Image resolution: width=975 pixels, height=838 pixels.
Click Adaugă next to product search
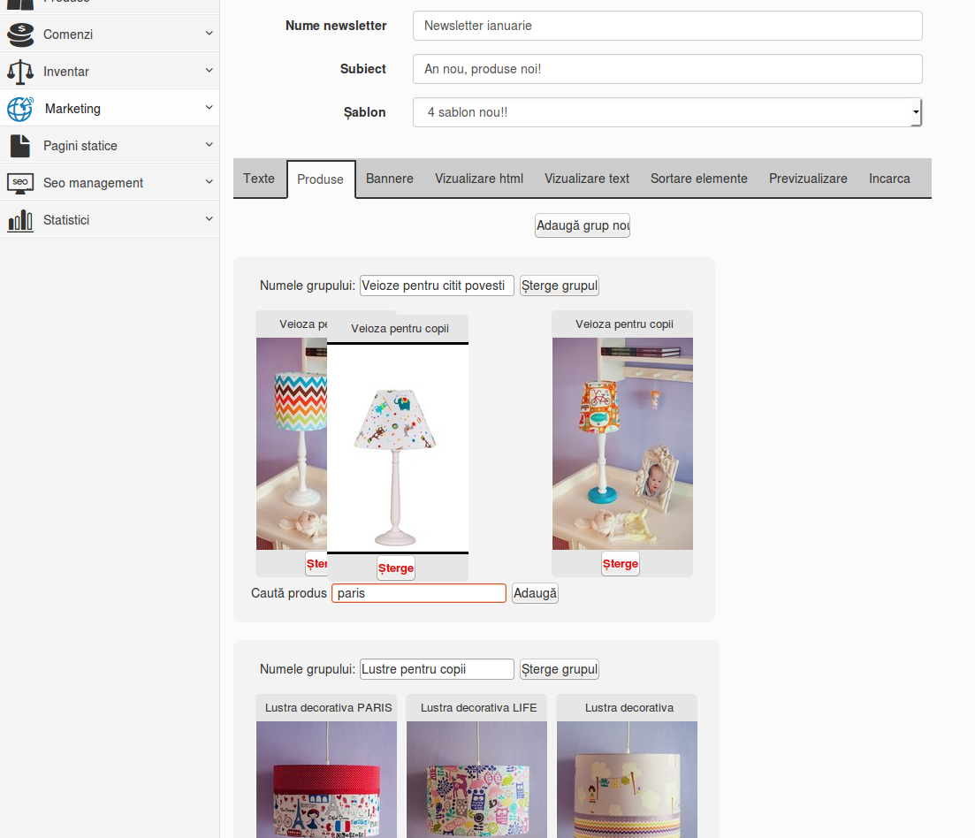[x=535, y=593]
